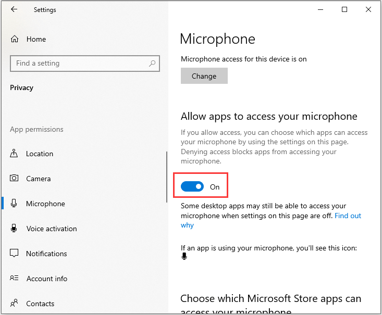This screenshot has height=315, width=382.
Task: Click the Notifications icon
Action: [x=14, y=254]
